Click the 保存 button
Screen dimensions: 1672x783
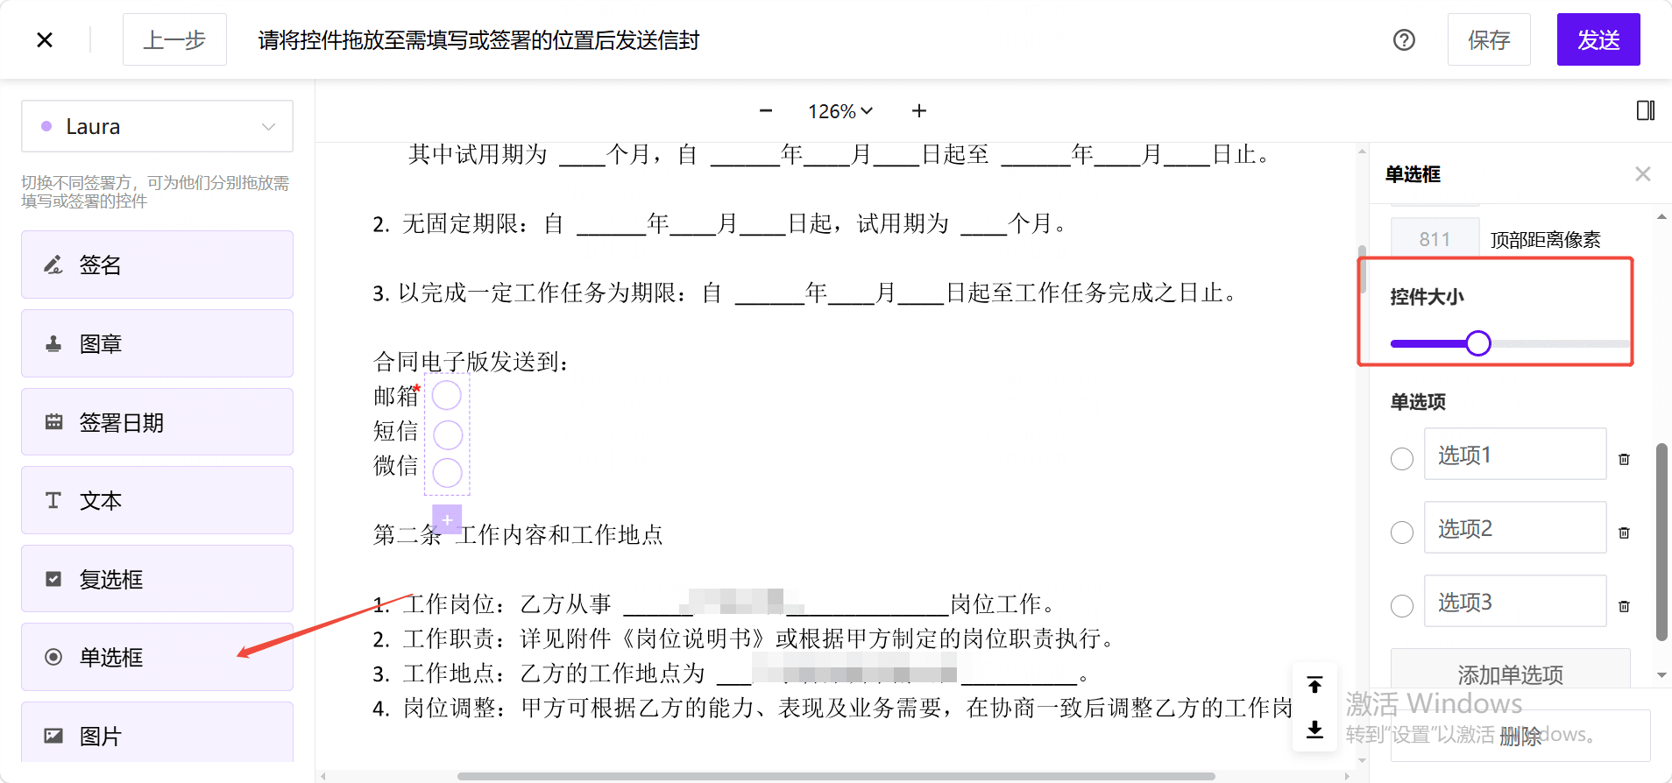[1489, 39]
